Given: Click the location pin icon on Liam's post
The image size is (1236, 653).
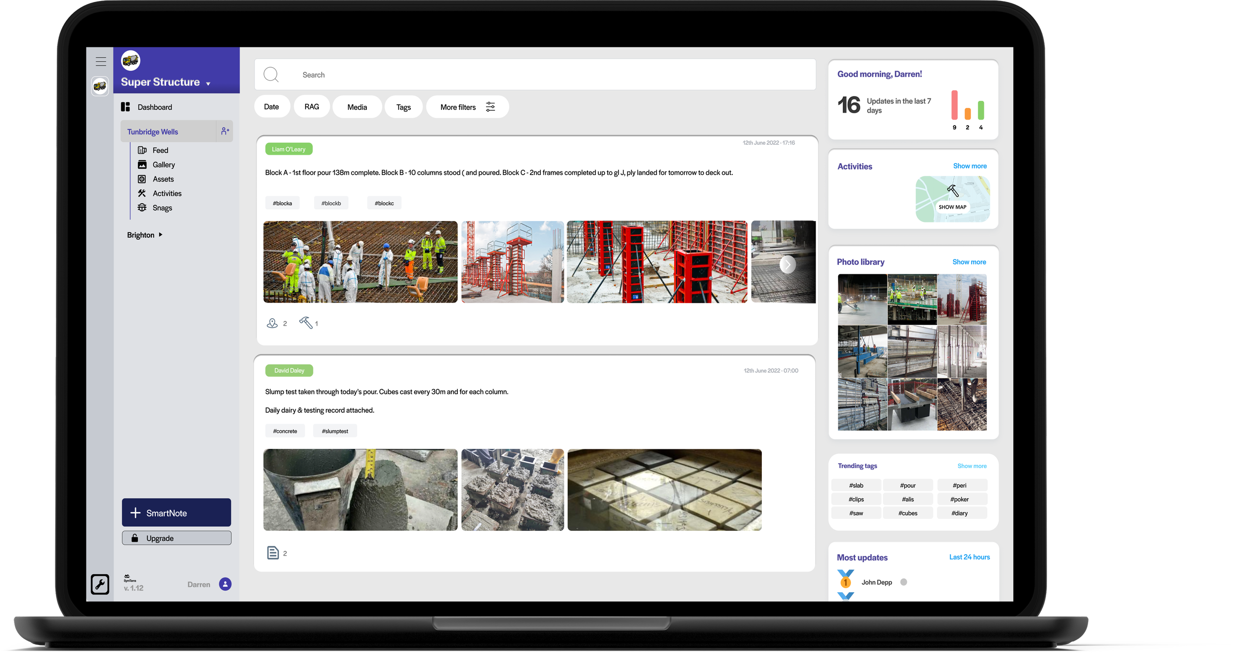Looking at the screenshot, I should (272, 323).
